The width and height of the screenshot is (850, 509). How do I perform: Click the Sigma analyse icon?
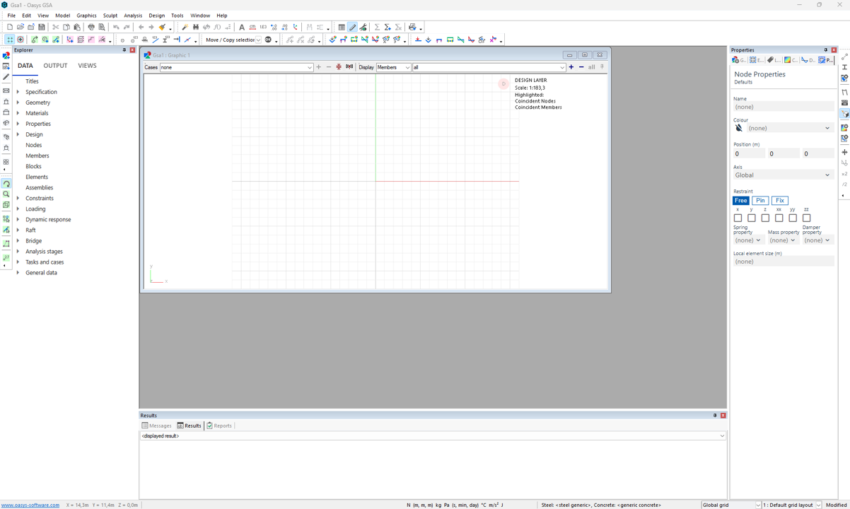tap(377, 27)
